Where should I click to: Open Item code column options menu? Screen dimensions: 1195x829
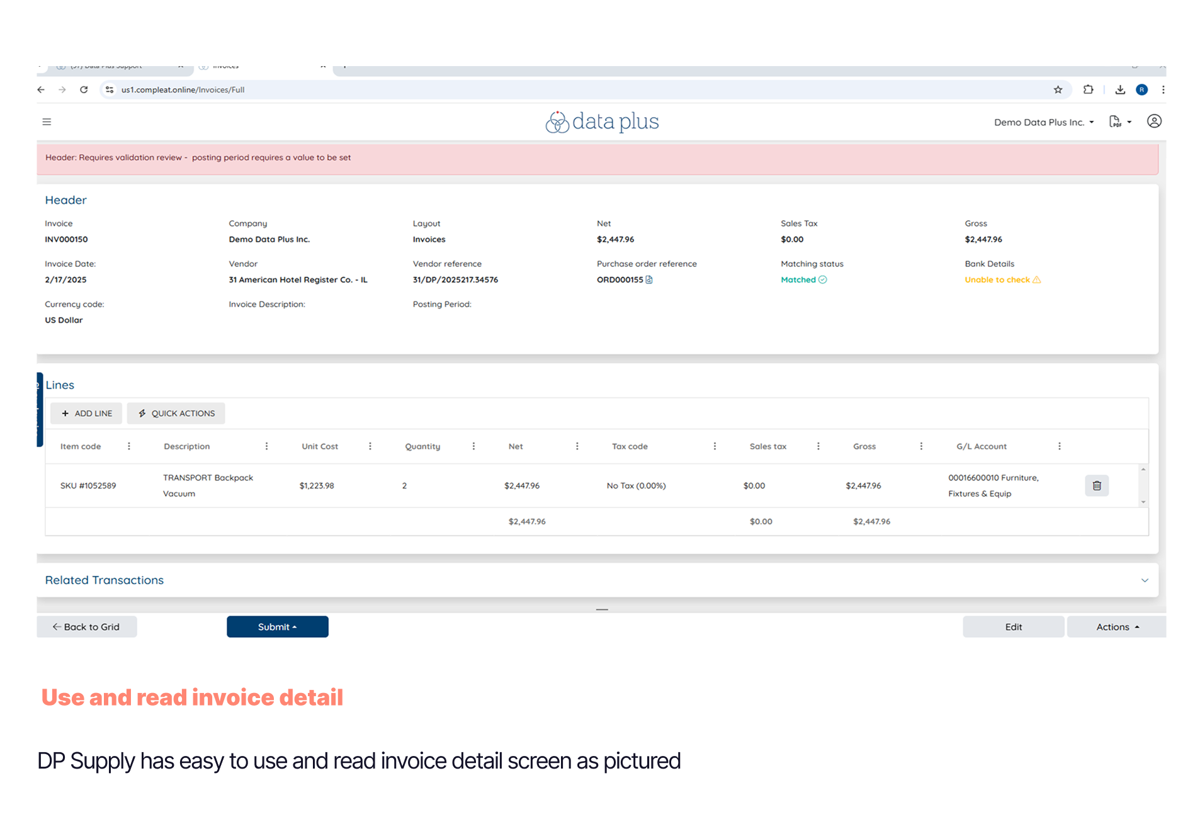click(x=129, y=446)
